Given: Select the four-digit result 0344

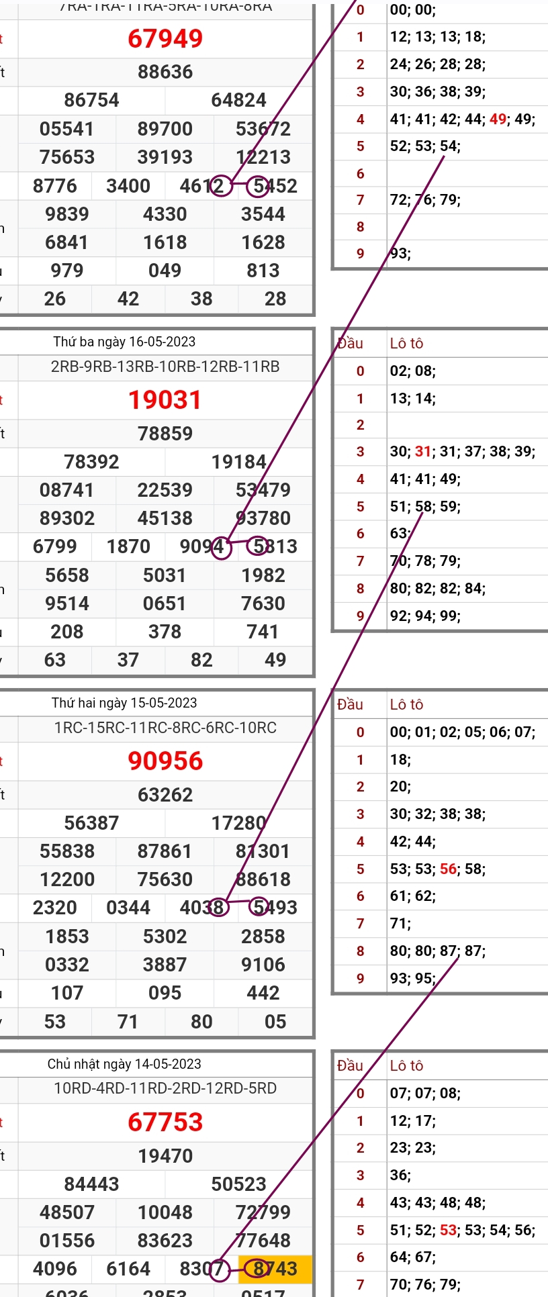Looking at the screenshot, I should (x=128, y=908).
